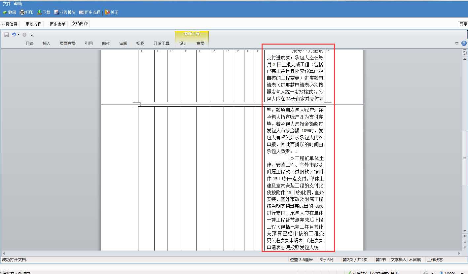The height and width of the screenshot is (274, 468).
Task: Open the 开发工具 ribbon tab
Action: click(162, 43)
